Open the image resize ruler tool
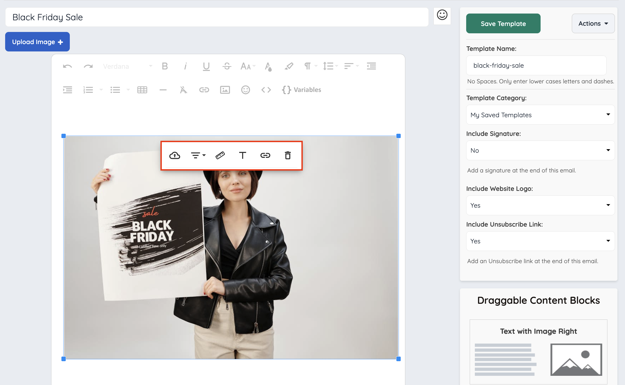Screen dimensions: 625x385 220,155
